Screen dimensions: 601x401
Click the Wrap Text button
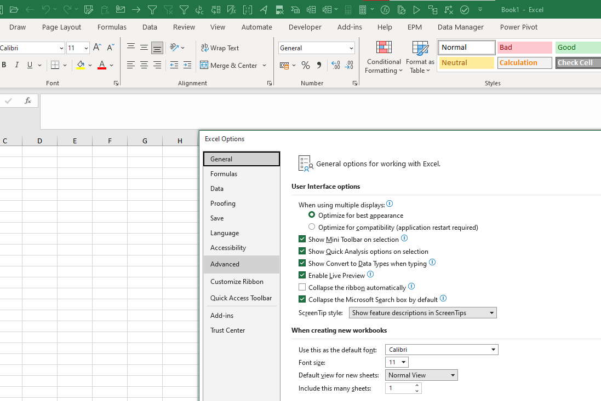pos(220,48)
